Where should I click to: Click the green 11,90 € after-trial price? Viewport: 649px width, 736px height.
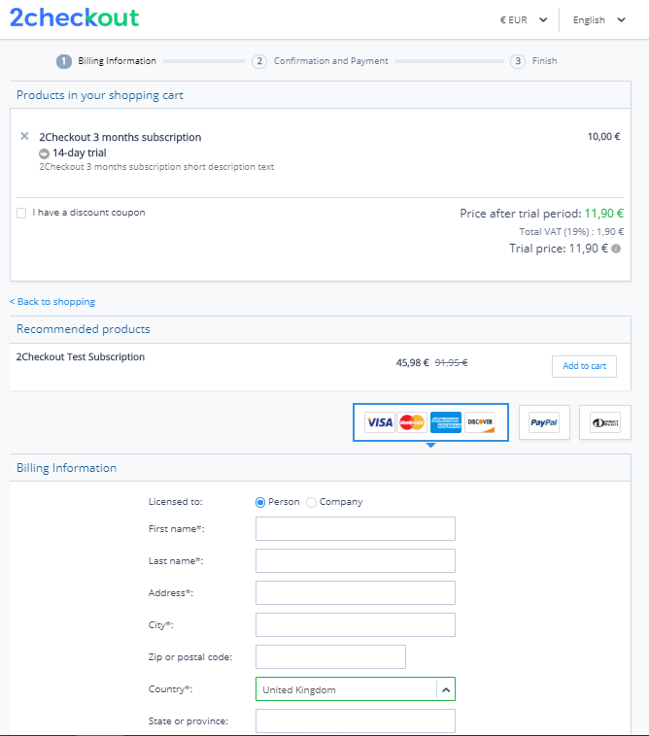tap(604, 214)
